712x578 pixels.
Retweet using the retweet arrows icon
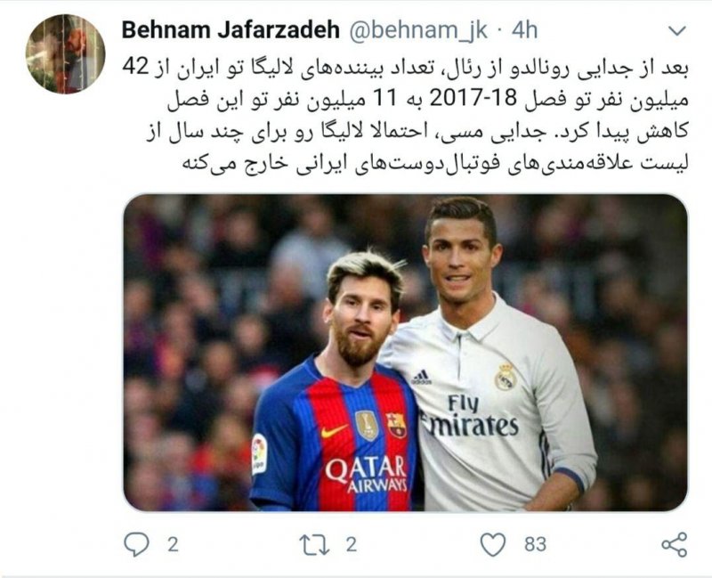pos(314,544)
